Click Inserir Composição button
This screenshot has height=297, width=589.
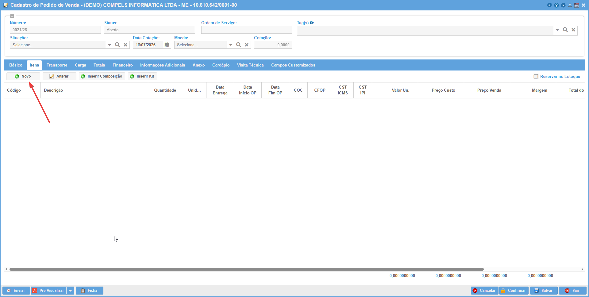(x=102, y=76)
